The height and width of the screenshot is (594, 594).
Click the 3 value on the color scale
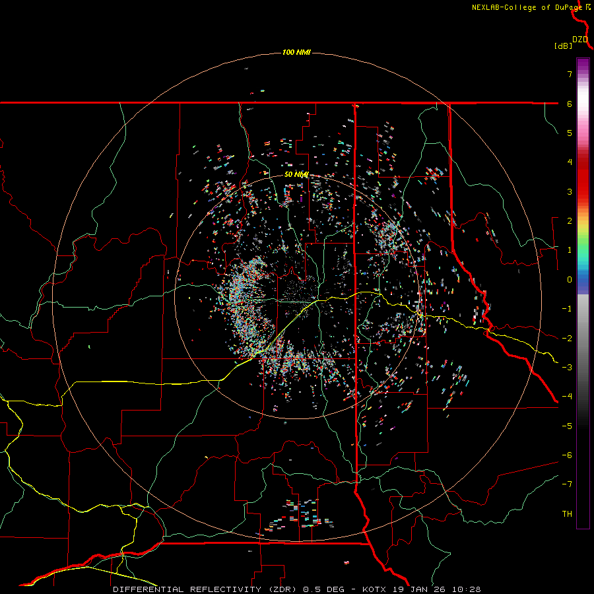570,191
